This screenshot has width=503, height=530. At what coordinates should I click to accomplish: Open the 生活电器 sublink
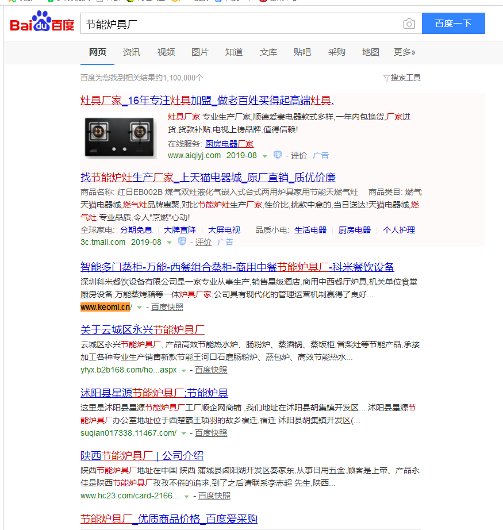point(310,230)
